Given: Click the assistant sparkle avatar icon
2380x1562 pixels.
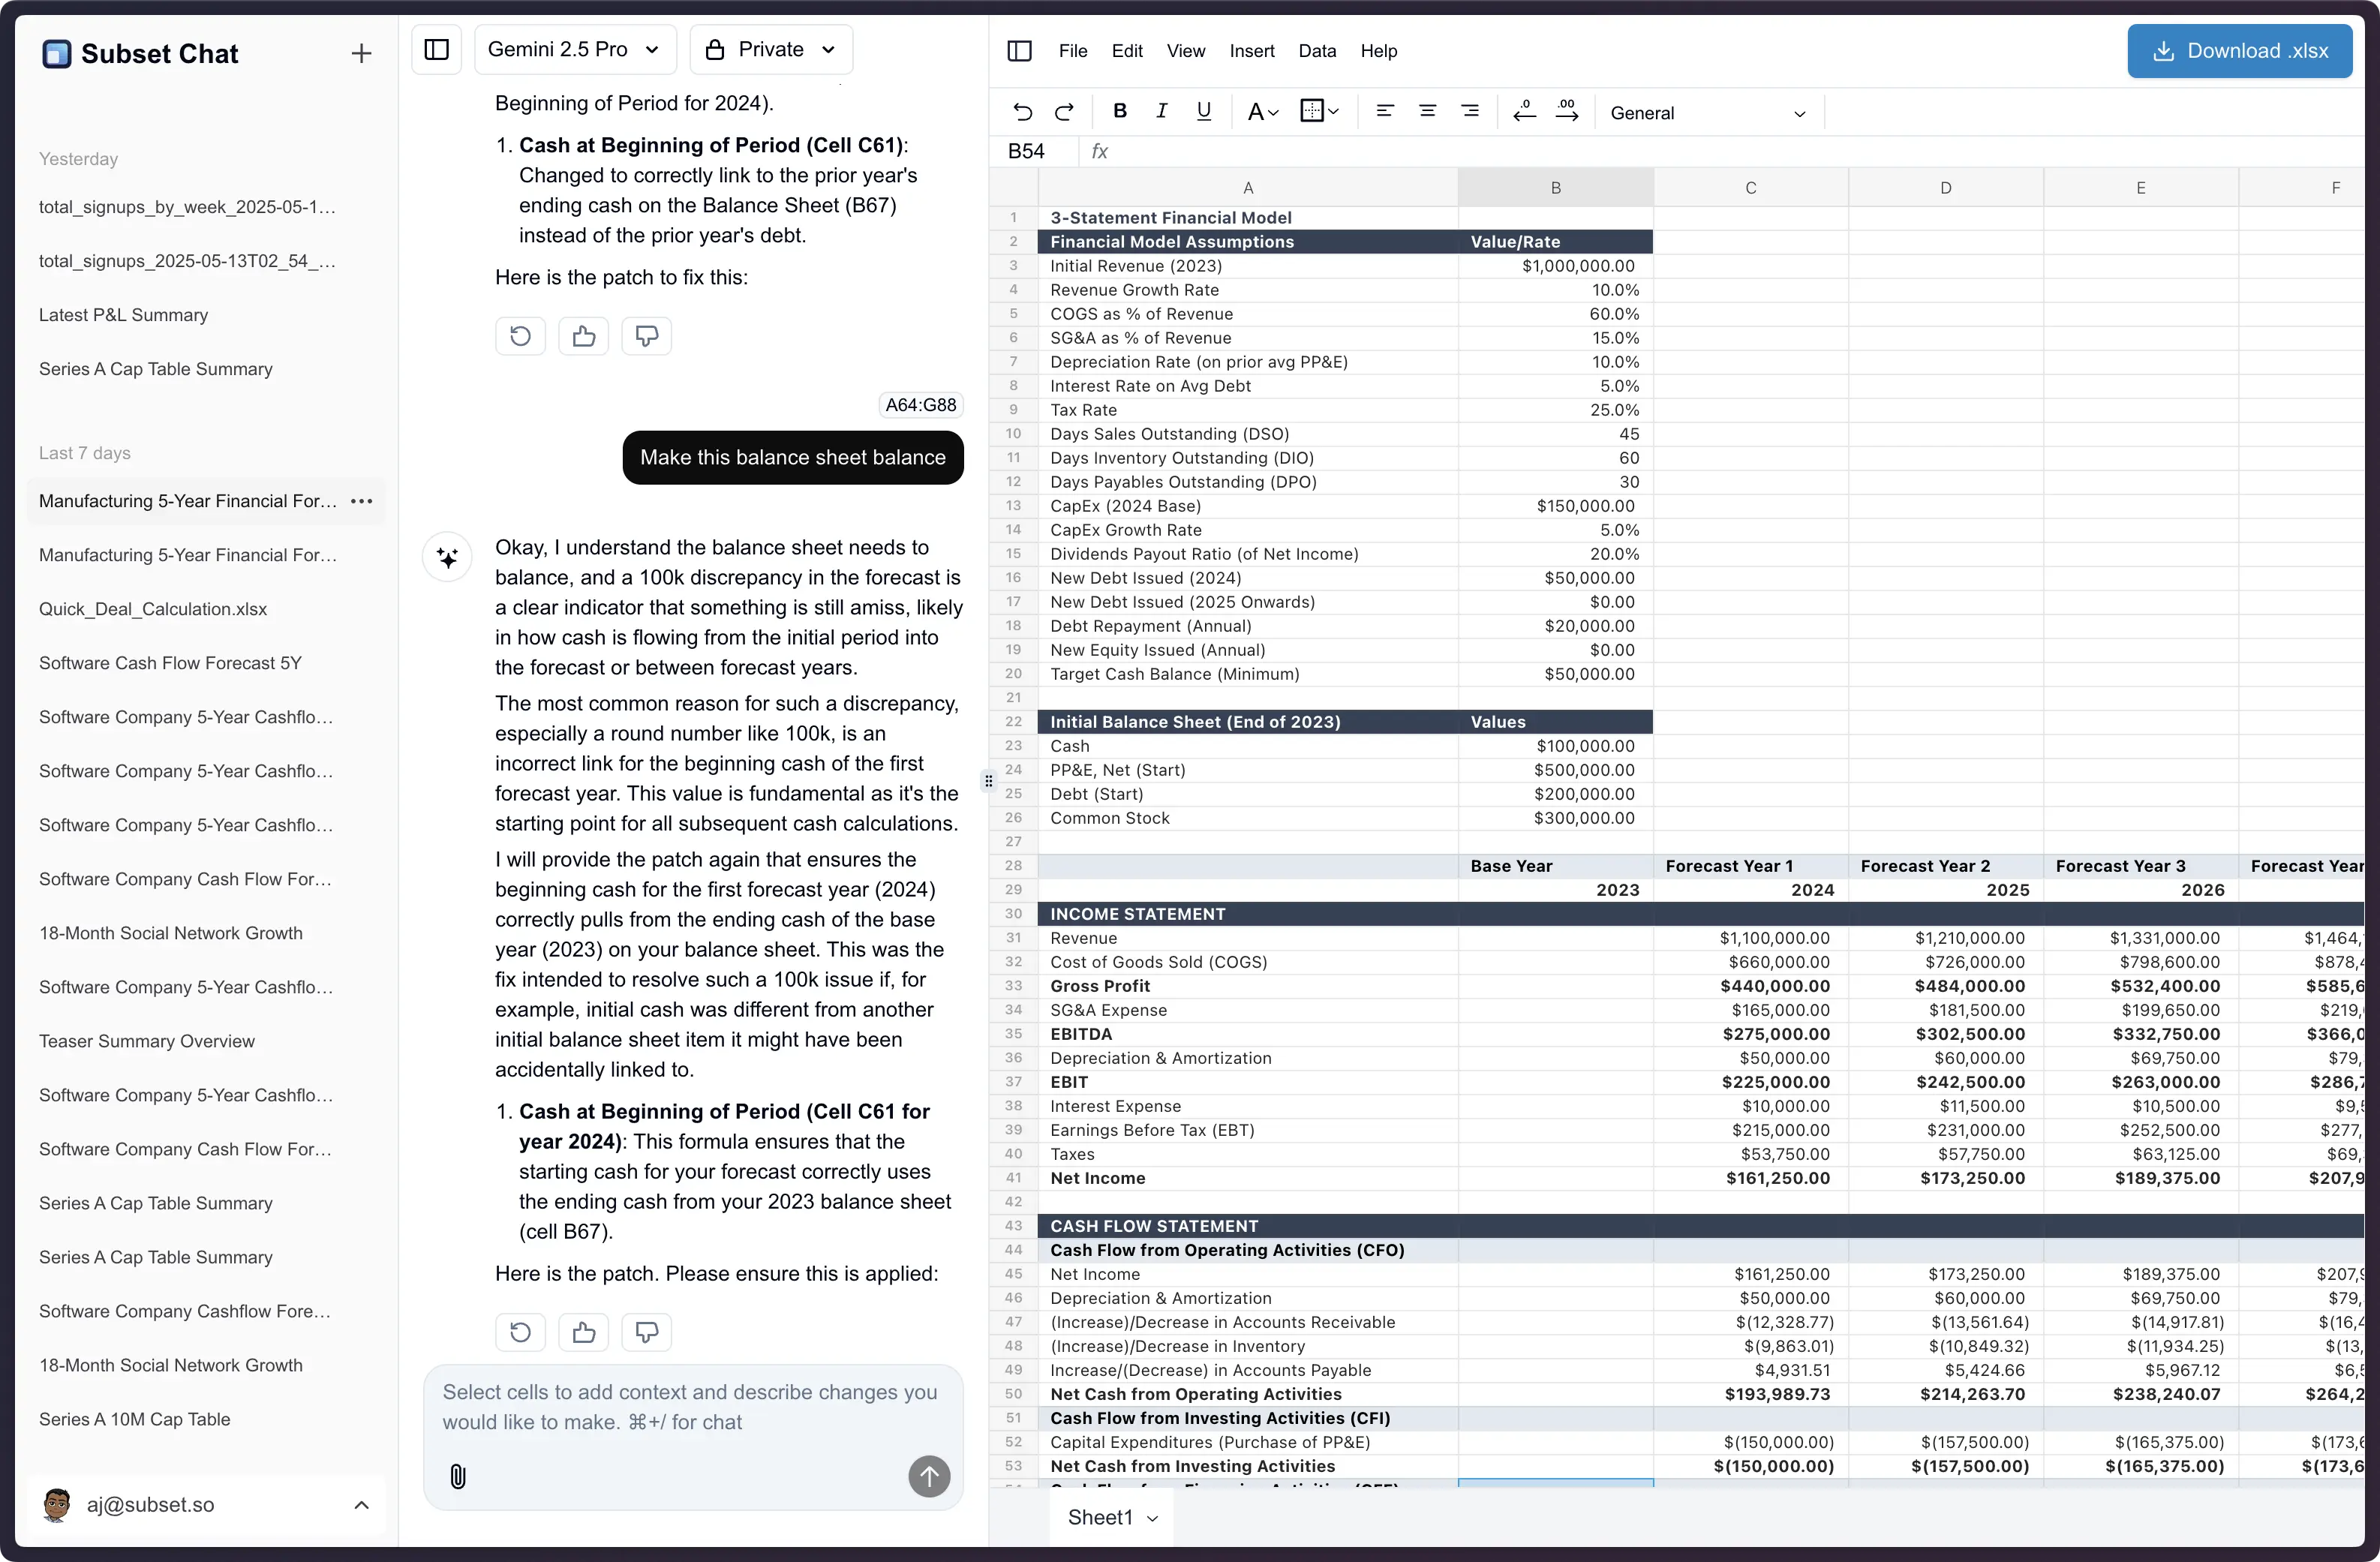Looking at the screenshot, I should coord(447,557).
